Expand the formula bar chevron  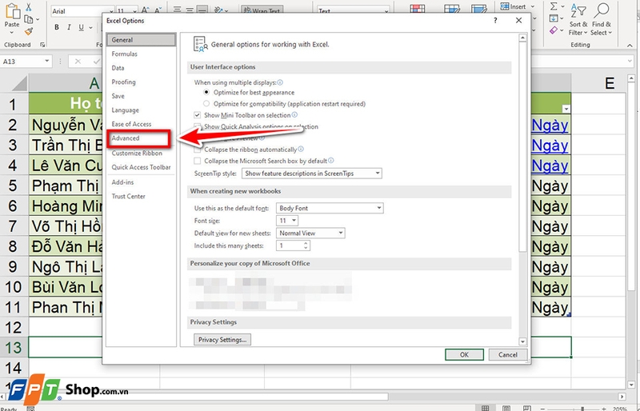(630, 62)
